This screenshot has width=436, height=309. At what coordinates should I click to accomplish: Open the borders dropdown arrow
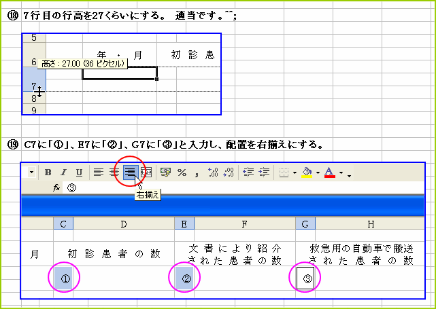295,173
